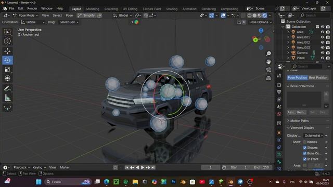Open the File menu
The height and width of the screenshot is (187, 333).
pos(11,9)
